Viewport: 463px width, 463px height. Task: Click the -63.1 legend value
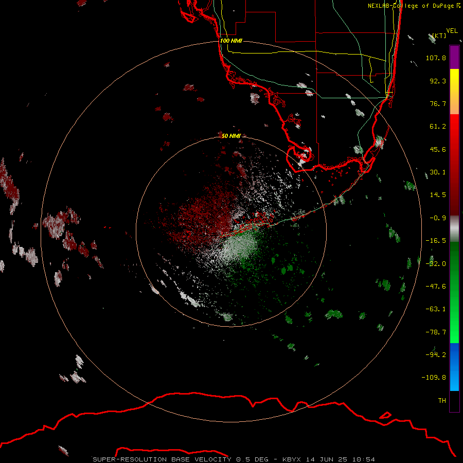coord(436,309)
